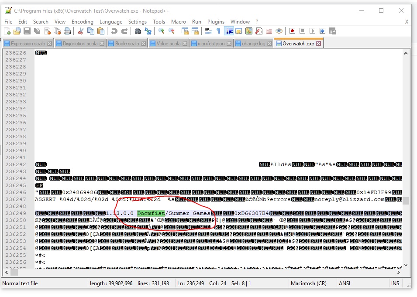Click the Print icon in toolbar
The height and width of the screenshot is (297, 417).
click(67, 31)
